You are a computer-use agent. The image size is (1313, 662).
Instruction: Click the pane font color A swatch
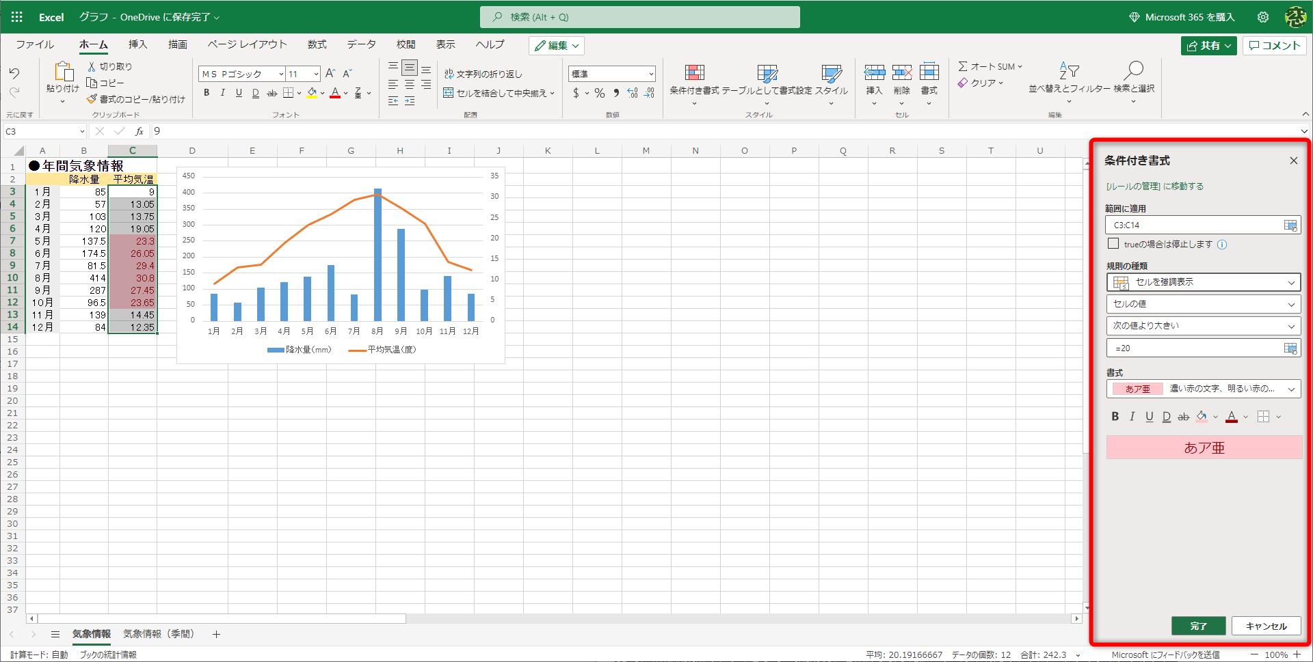pos(1232,417)
